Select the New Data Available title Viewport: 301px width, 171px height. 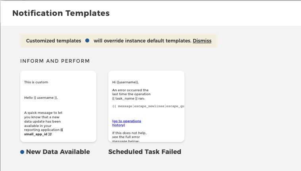pyautogui.click(x=58, y=152)
